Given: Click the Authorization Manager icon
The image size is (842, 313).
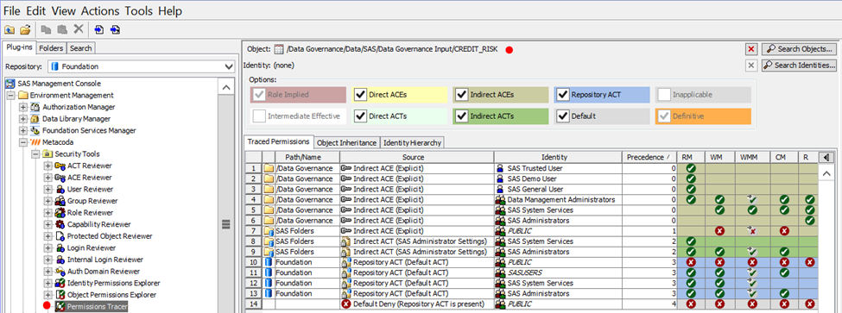Looking at the screenshot, I should (x=35, y=107).
